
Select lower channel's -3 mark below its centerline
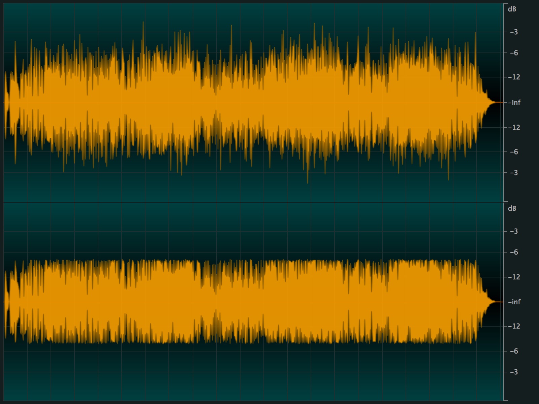click(x=514, y=372)
